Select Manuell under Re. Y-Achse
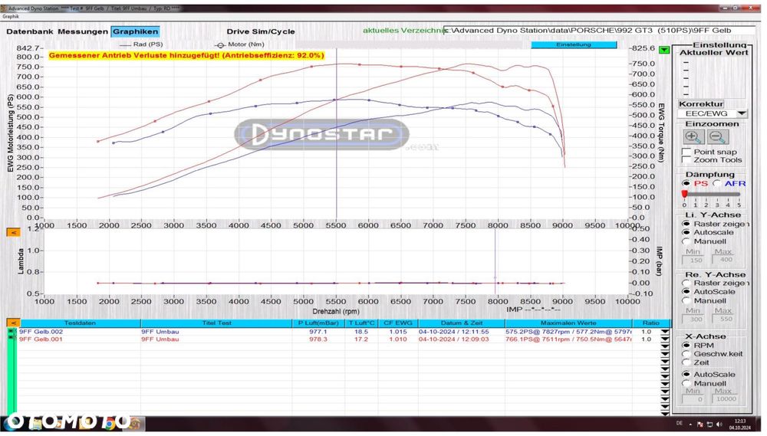This screenshot has width=767, height=436. (x=686, y=300)
